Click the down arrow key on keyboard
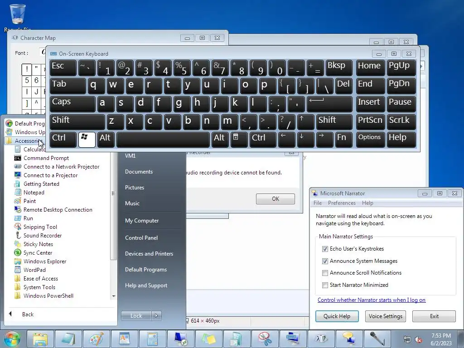The image size is (464, 348). 305,140
